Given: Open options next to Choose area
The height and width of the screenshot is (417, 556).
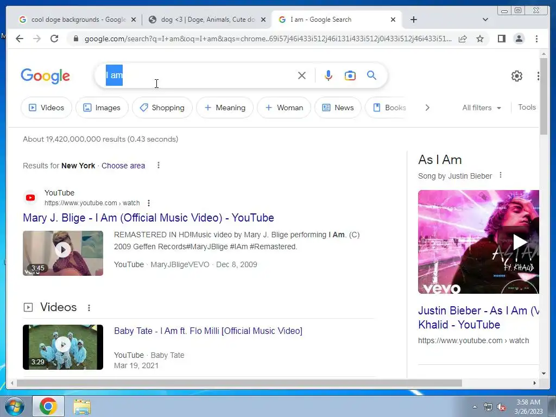Looking at the screenshot, I should click(159, 165).
